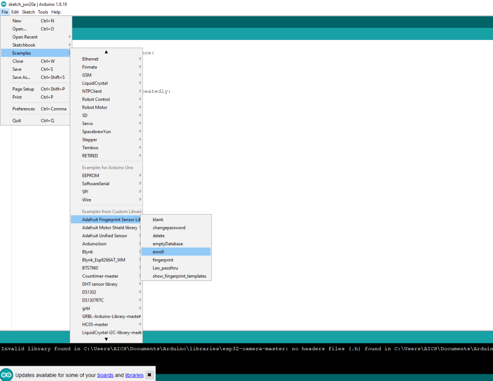Expand the Servo examples submenu
Image resolution: width=493 pixels, height=381 pixels.
click(87, 123)
